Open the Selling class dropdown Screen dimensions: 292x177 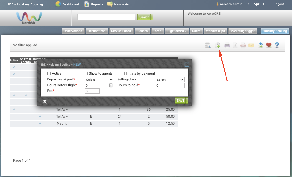coord(170,80)
